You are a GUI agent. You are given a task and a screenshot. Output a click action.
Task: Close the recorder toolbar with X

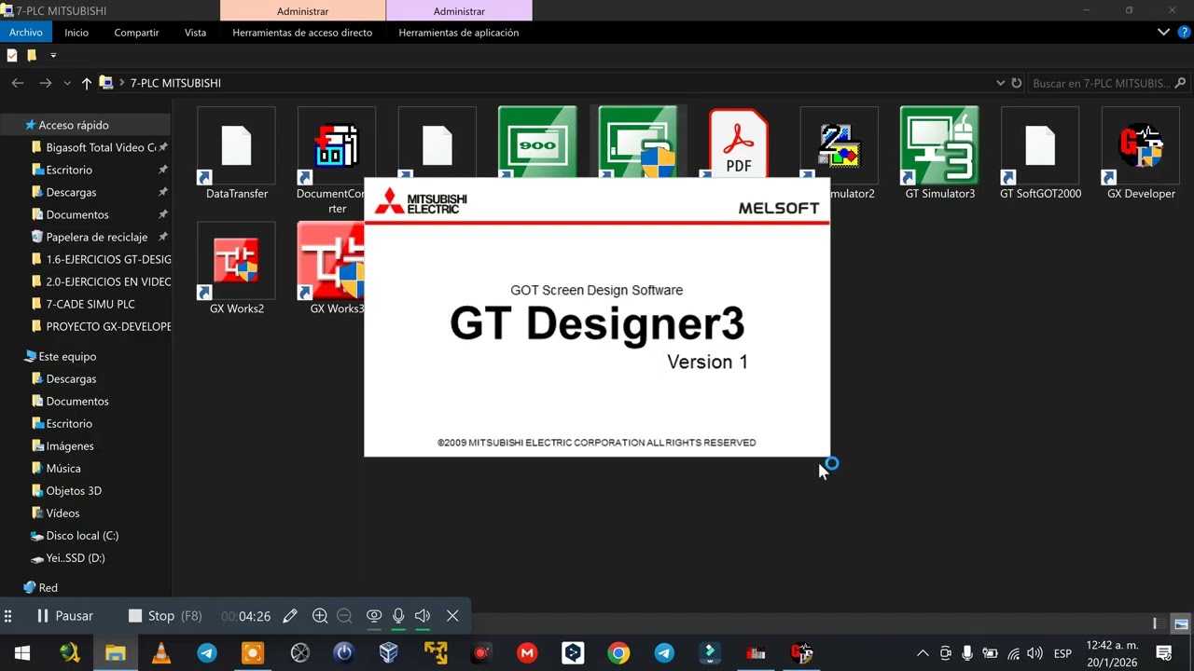(x=452, y=616)
